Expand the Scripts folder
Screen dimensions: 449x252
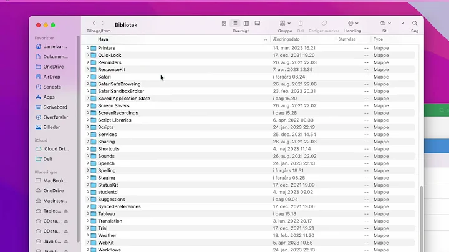88,127
